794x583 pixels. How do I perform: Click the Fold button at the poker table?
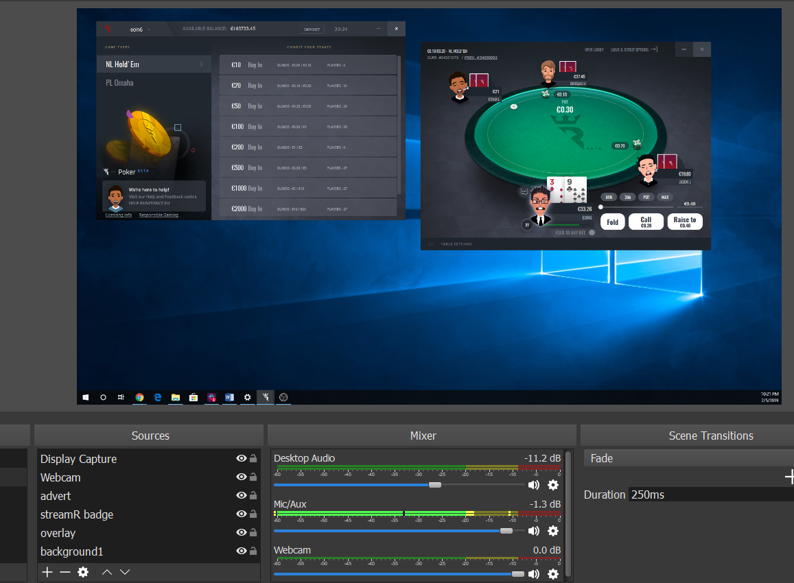pyautogui.click(x=612, y=222)
